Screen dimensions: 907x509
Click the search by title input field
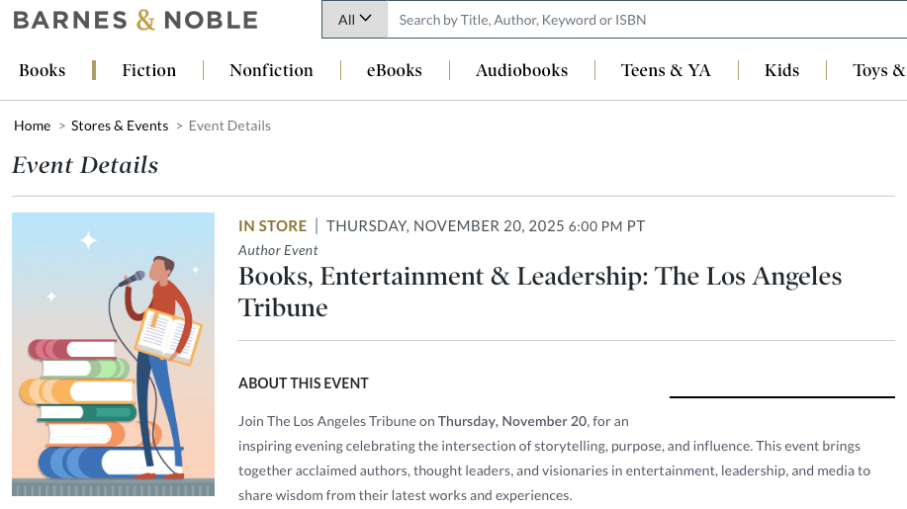(x=643, y=20)
